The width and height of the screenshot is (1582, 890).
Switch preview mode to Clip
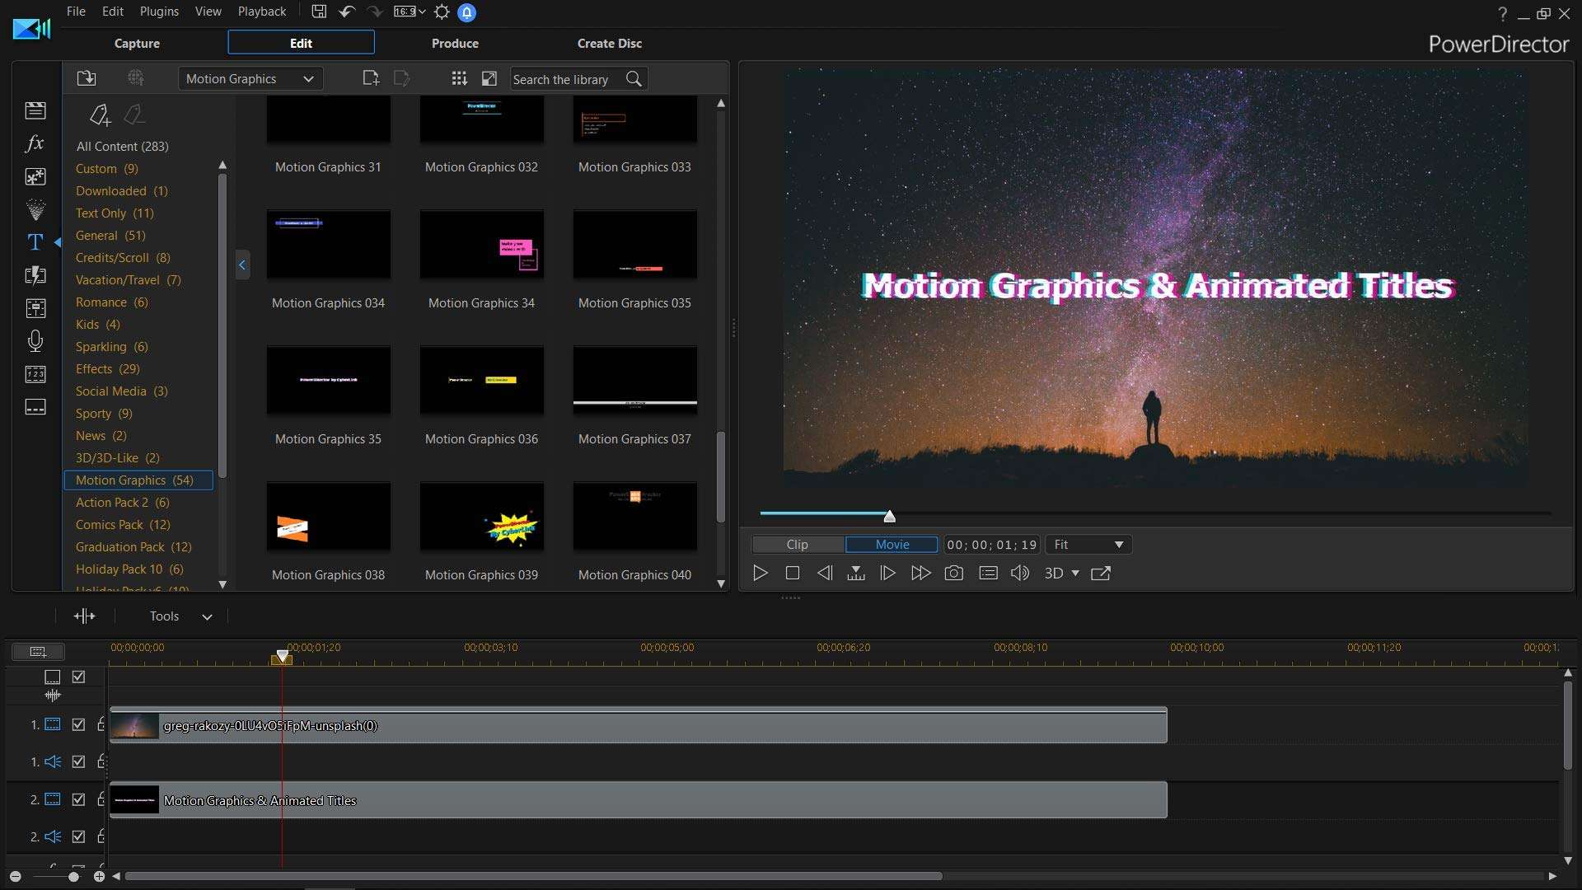[x=796, y=544]
